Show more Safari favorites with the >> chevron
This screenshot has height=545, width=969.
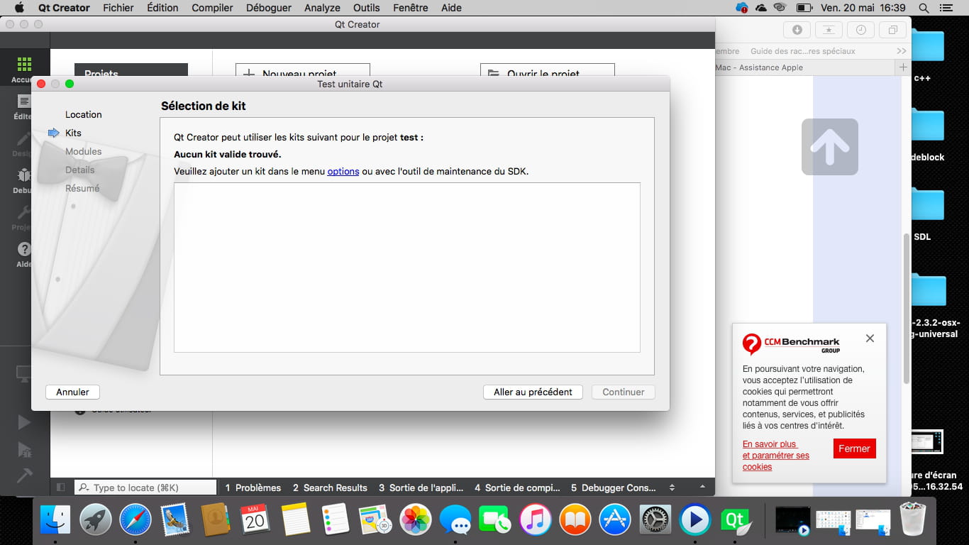[902, 51]
